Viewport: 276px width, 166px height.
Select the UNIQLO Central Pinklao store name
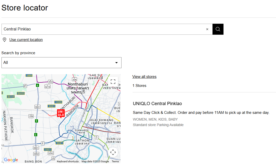[x=157, y=103]
